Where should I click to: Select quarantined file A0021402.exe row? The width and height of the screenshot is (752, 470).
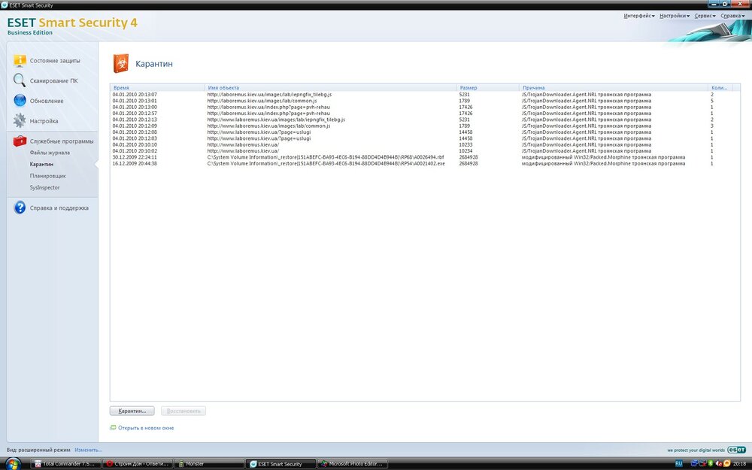click(425, 163)
